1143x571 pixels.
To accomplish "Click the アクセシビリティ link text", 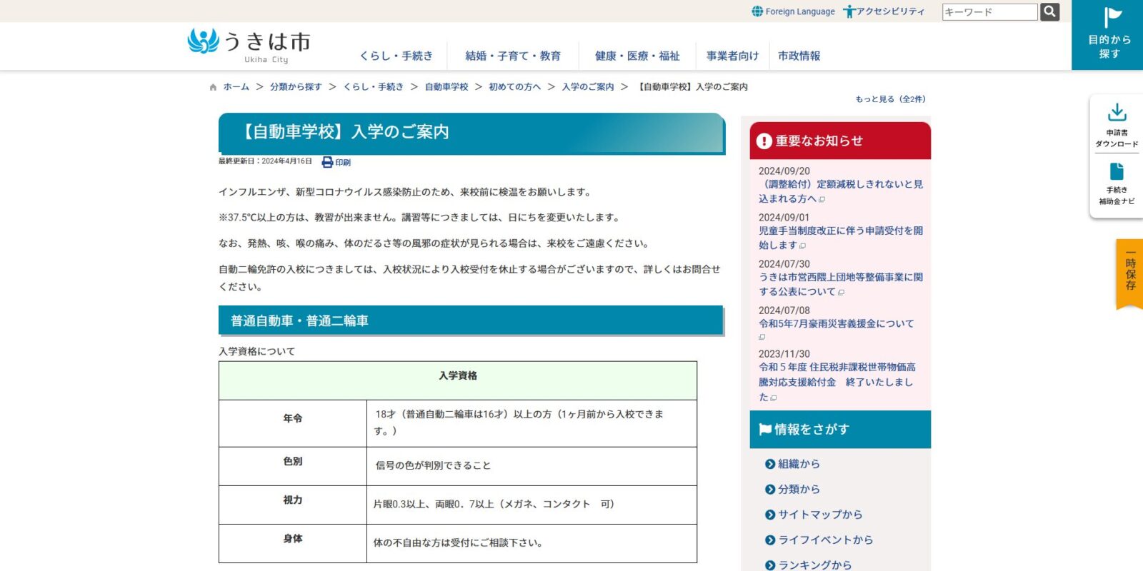I will point(891,11).
